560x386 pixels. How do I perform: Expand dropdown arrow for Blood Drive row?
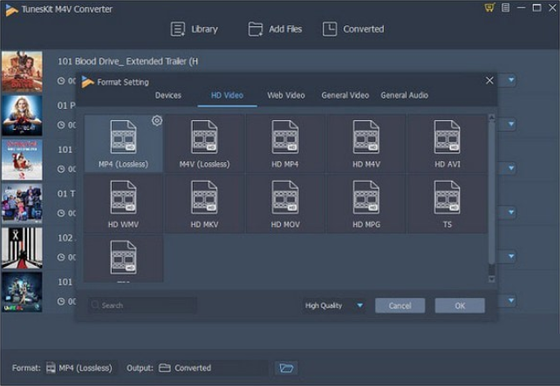click(511, 80)
